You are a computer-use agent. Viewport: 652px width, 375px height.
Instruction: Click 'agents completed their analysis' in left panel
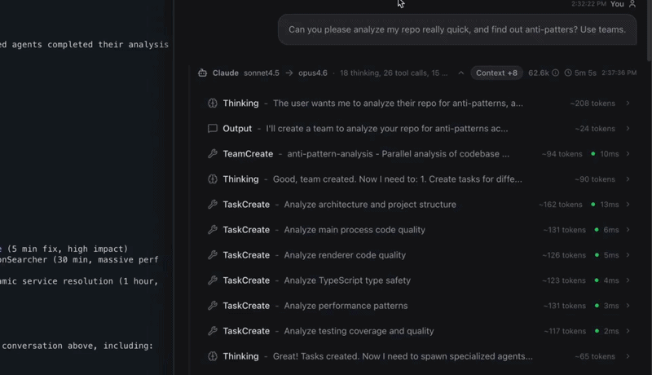click(90, 45)
